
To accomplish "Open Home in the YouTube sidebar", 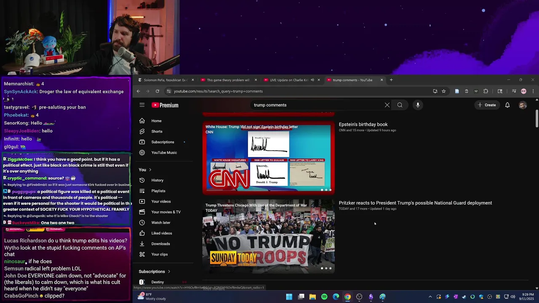I will coord(163,121).
